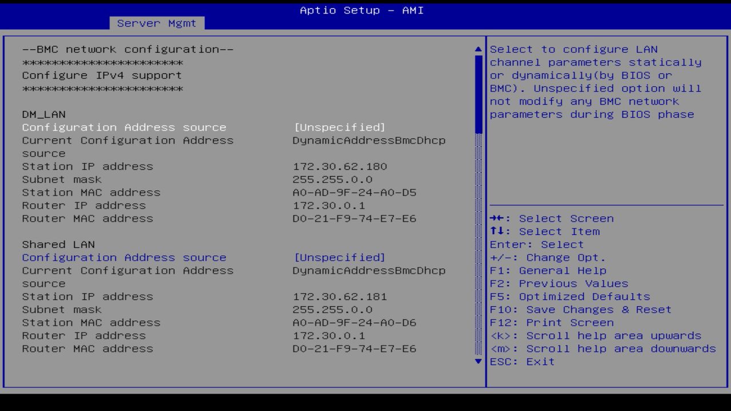Click the scrollbar up arrow
The width and height of the screenshot is (731, 411).
(477, 49)
